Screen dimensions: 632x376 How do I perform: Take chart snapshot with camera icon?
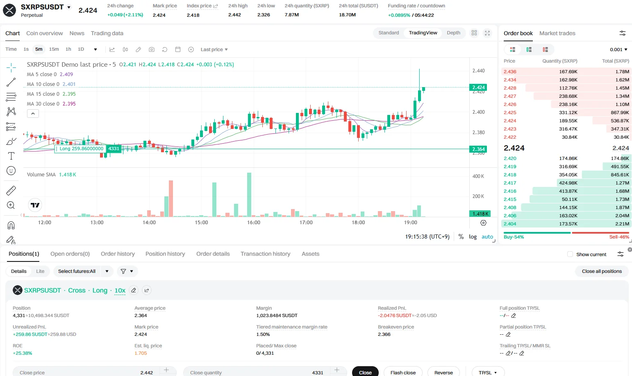click(x=152, y=50)
